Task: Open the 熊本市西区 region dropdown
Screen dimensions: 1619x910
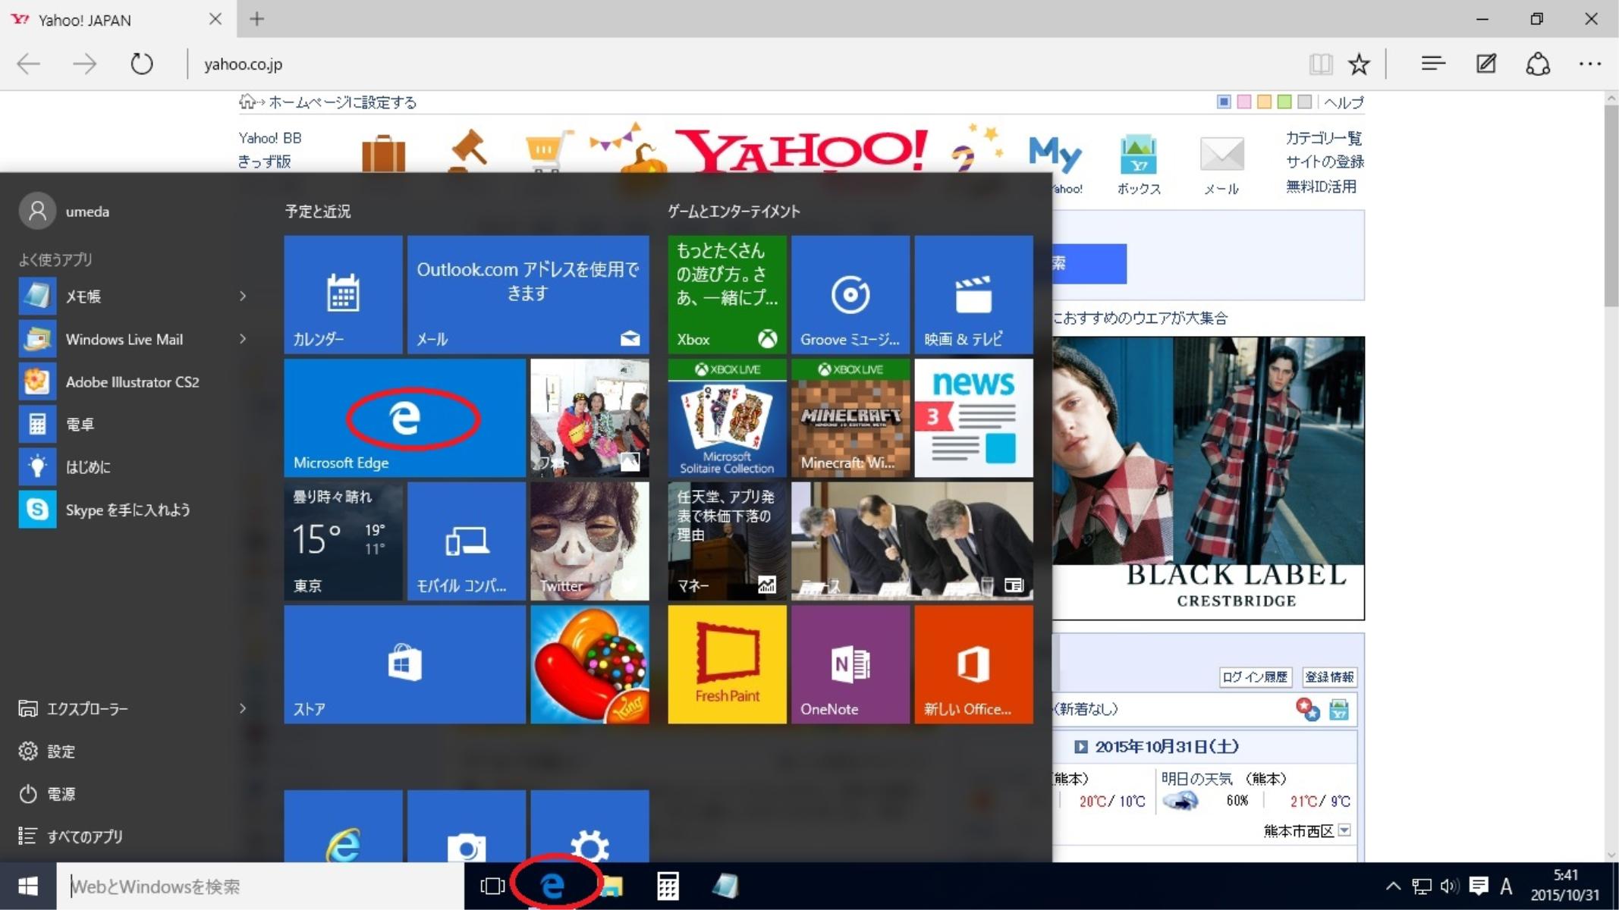Action: [1344, 830]
